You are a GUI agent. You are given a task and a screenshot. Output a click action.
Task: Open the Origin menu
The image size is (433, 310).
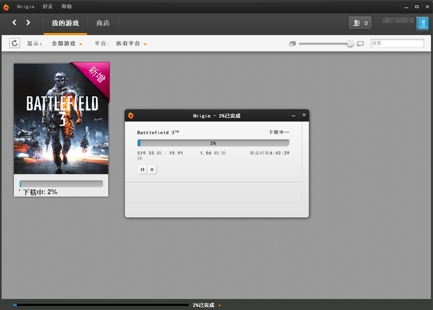pos(26,7)
